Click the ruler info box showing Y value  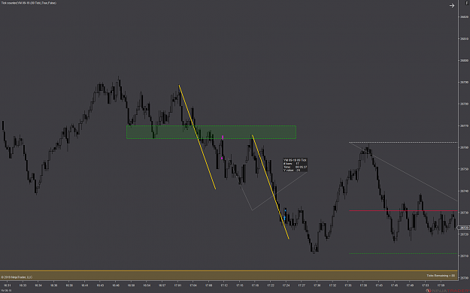pyautogui.click(x=295, y=165)
